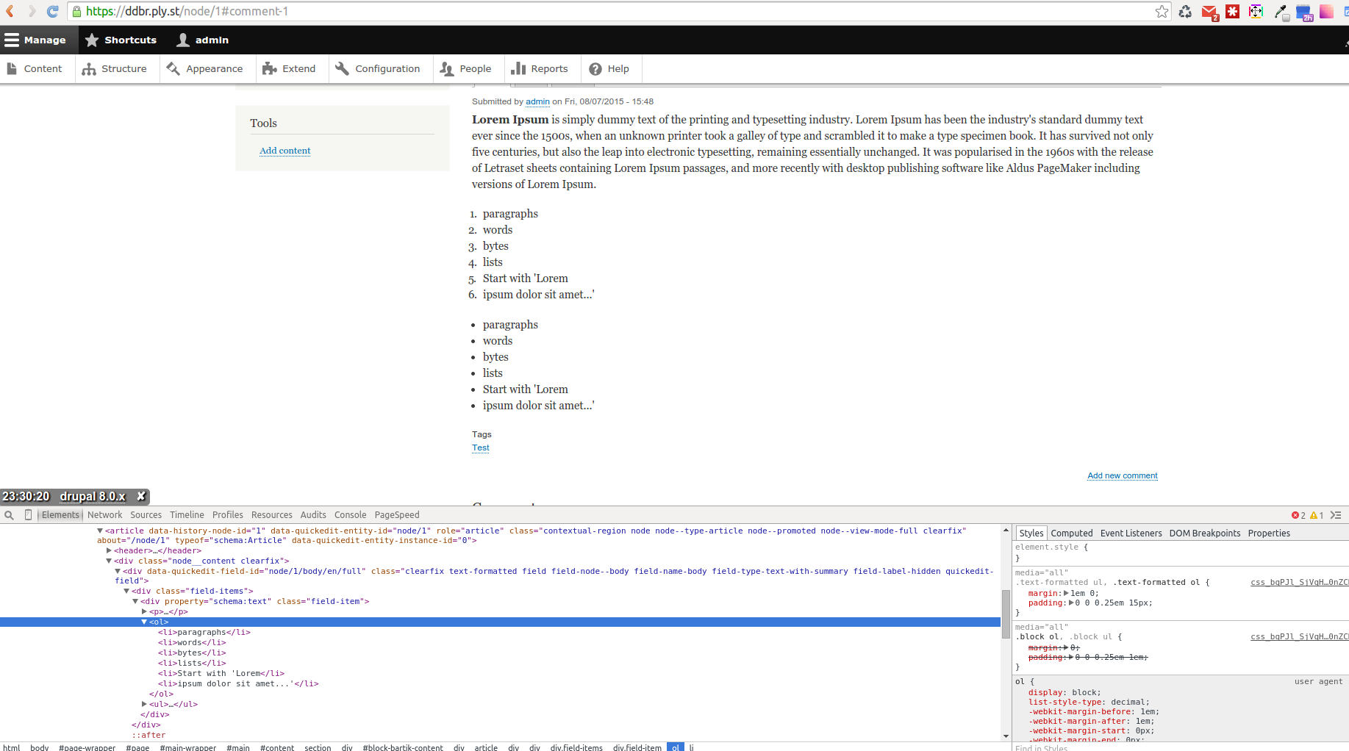Reload the current page
The height and width of the screenshot is (751, 1349).
pos(51,11)
